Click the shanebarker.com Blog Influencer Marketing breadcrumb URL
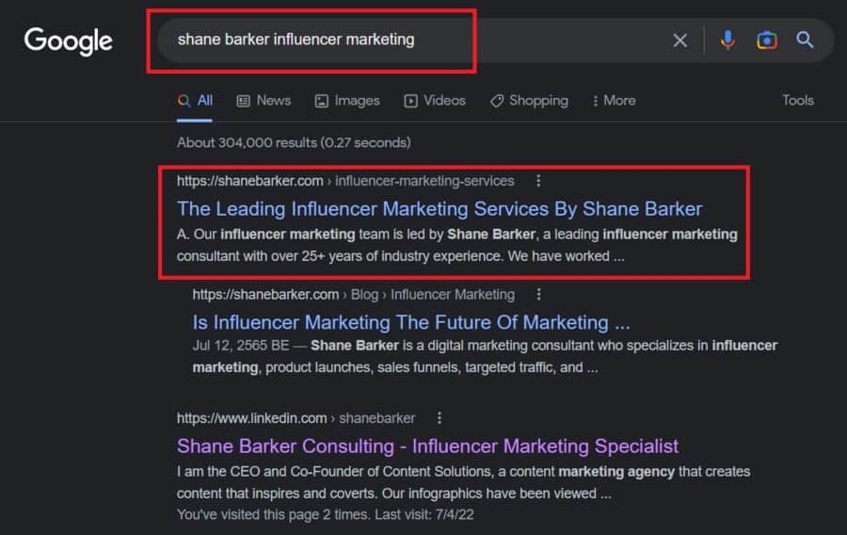Image resolution: width=847 pixels, height=535 pixels. click(x=354, y=294)
